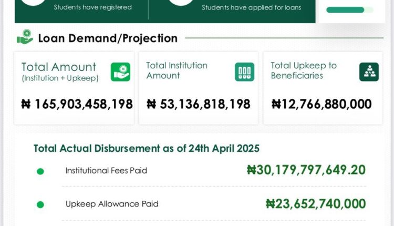Click the Total Institution Amount icon
The width and height of the screenshot is (394, 226).
click(244, 71)
